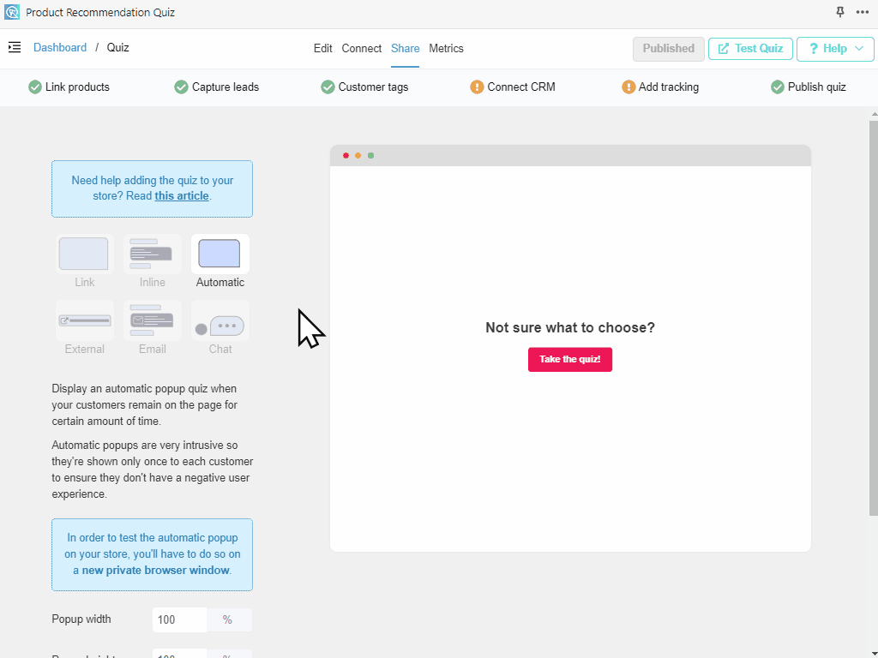Click the Publish quiz green check icon

tap(777, 87)
